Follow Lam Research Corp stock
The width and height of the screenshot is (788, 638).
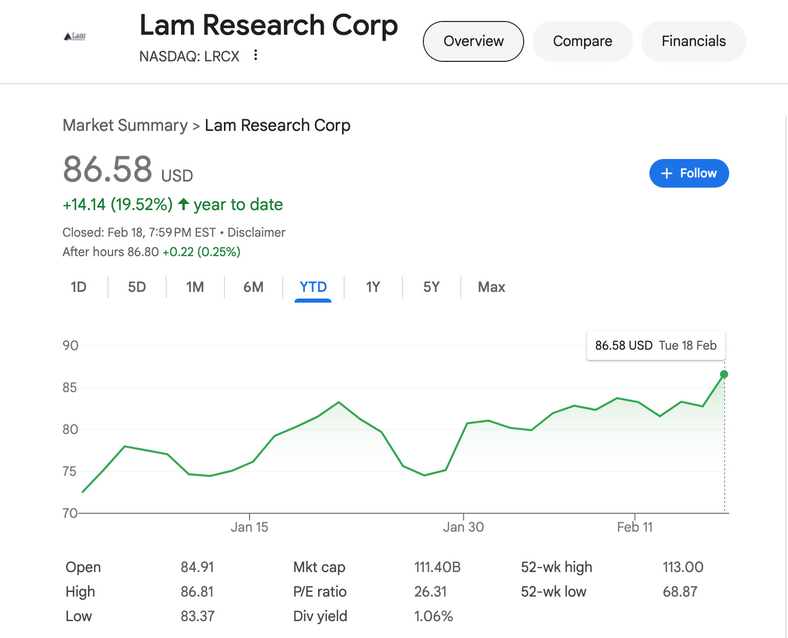689,173
